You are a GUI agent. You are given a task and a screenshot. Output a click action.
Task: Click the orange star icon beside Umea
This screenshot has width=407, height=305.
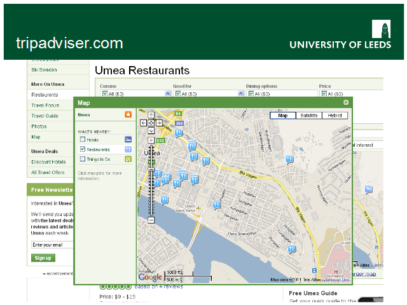pyautogui.click(x=128, y=114)
